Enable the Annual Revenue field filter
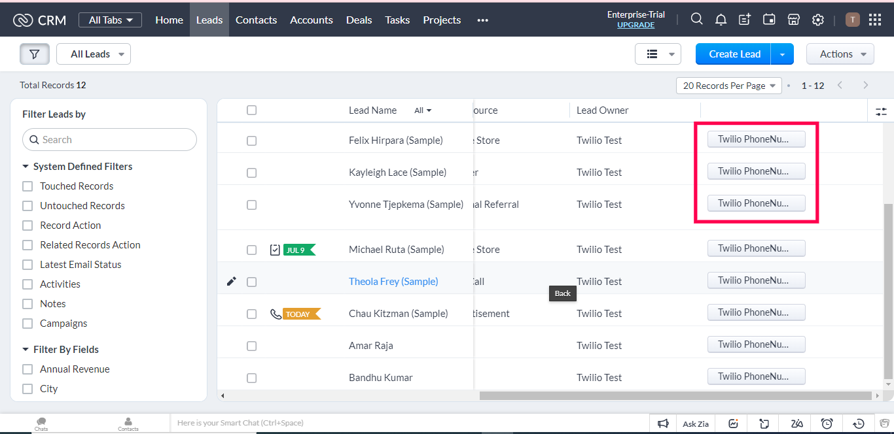 pyautogui.click(x=27, y=369)
